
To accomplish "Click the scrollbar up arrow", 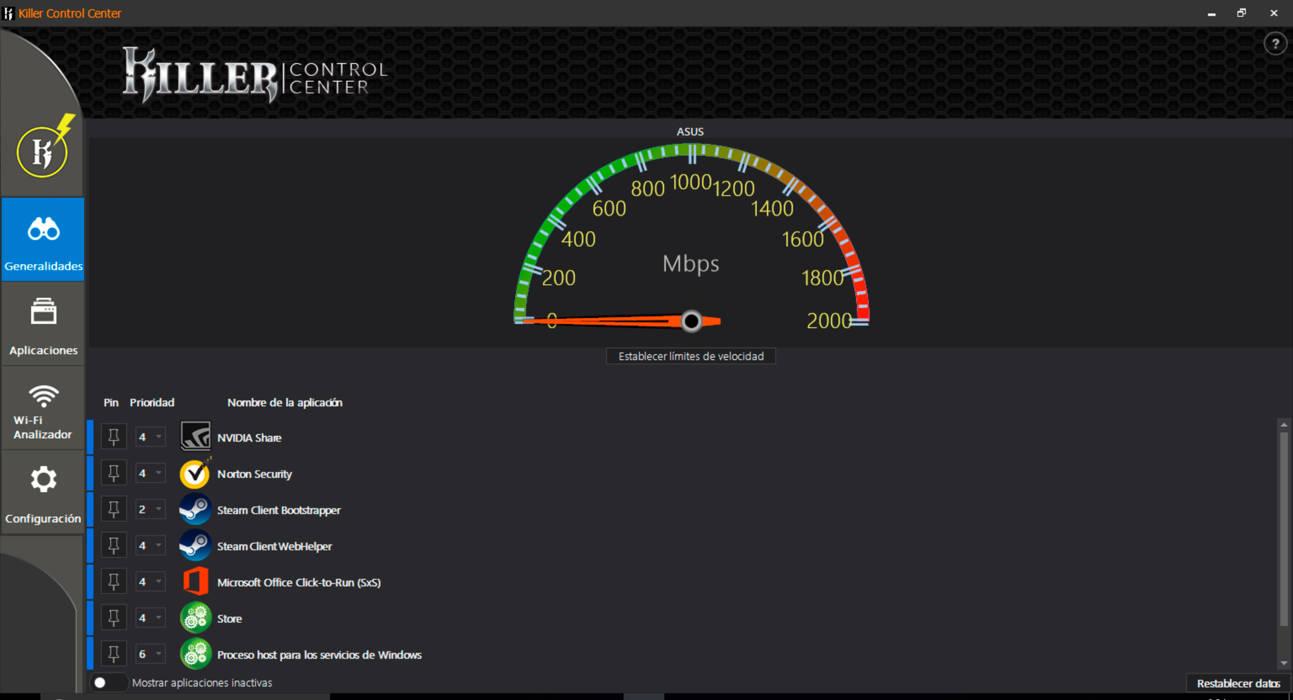I will 1284,424.
